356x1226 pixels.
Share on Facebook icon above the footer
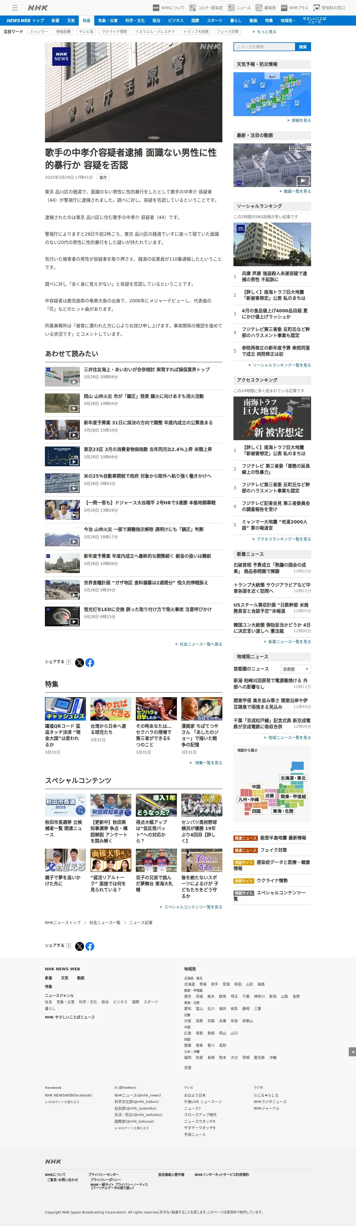coord(90,946)
